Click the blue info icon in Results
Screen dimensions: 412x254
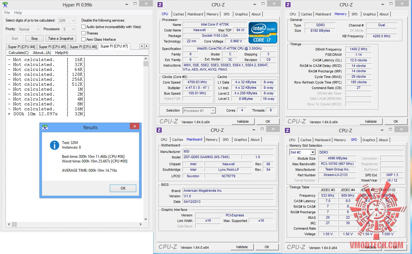(55, 145)
